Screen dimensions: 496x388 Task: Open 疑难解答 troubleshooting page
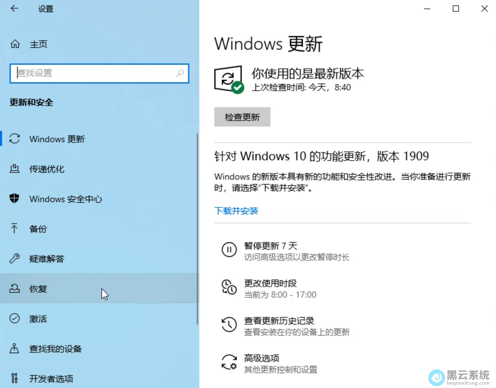(x=47, y=259)
